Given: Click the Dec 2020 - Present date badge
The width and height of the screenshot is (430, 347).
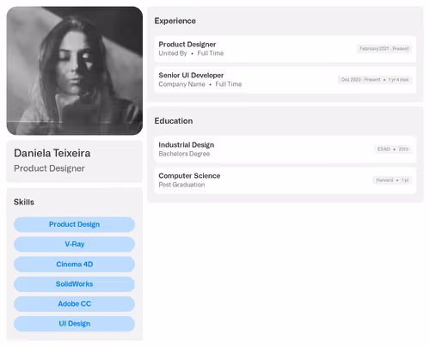Looking at the screenshot, I should [x=375, y=80].
